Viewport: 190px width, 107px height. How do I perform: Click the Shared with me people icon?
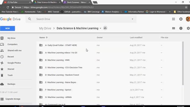[2, 51]
